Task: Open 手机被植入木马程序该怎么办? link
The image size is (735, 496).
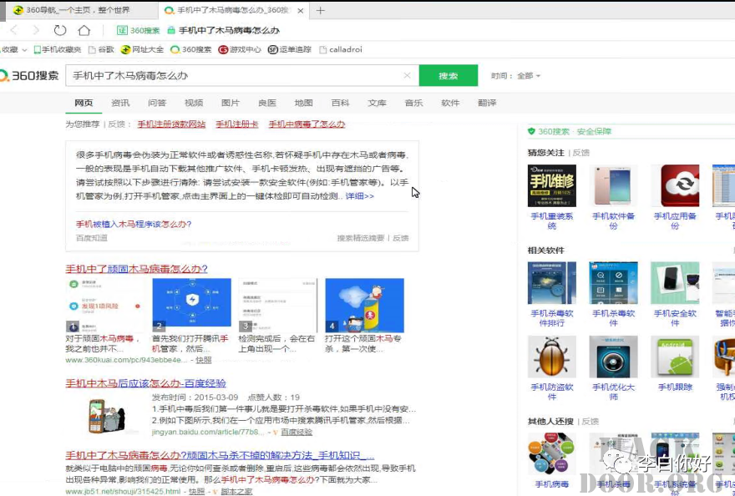Action: [x=134, y=224]
